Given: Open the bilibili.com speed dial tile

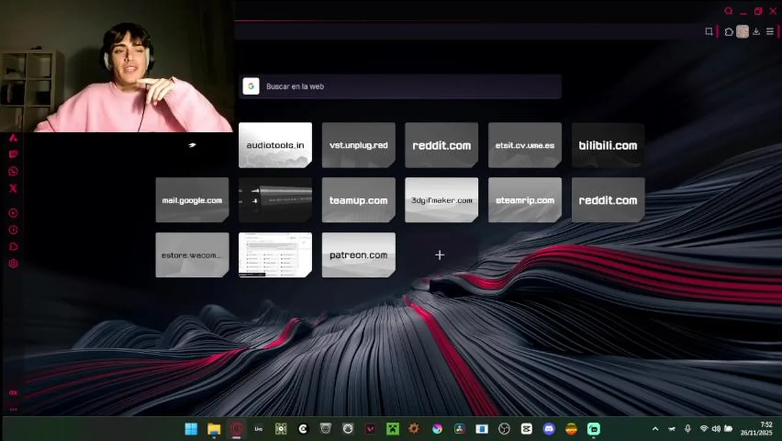Looking at the screenshot, I should (x=608, y=145).
